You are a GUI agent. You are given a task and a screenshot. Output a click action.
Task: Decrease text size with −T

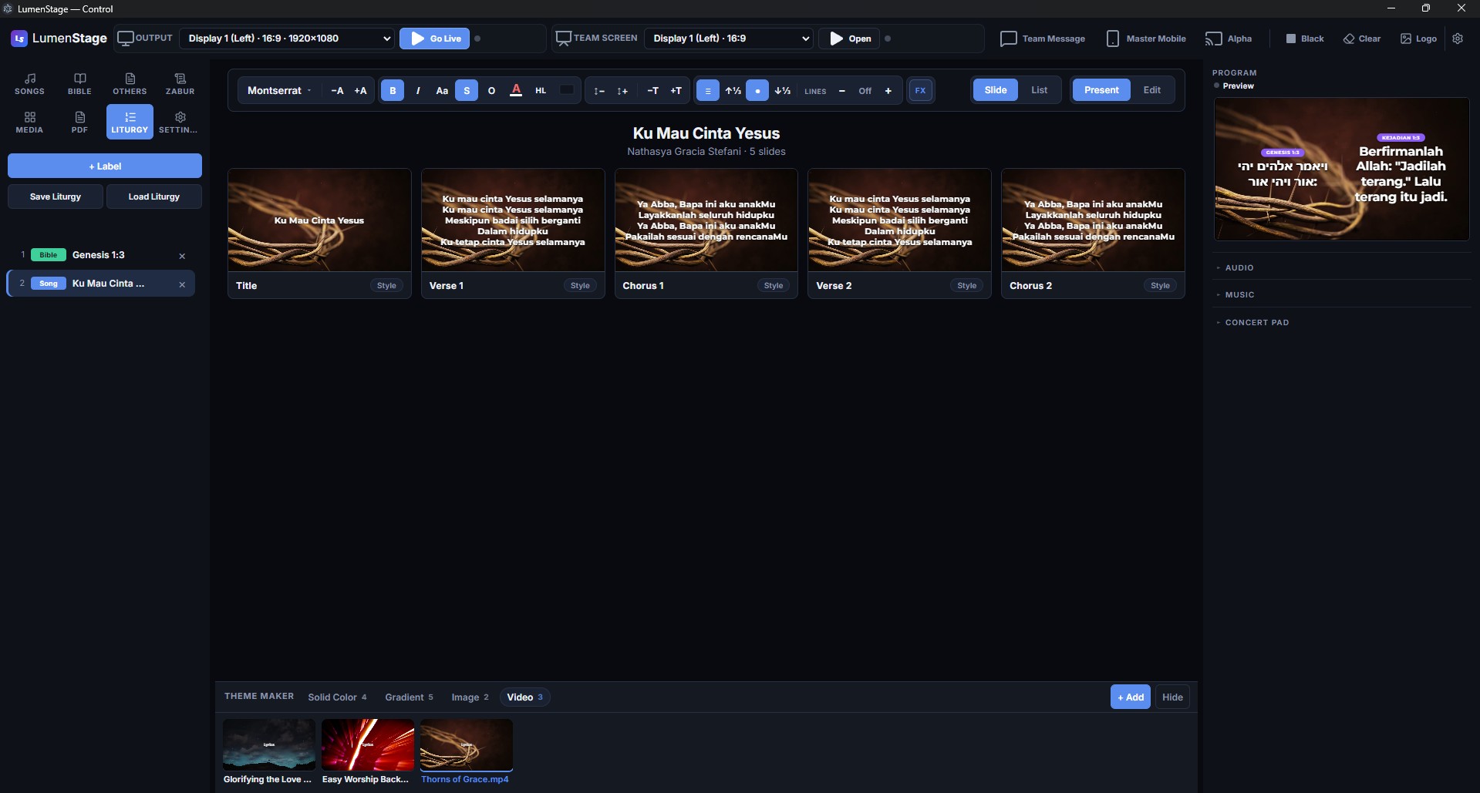coord(652,90)
